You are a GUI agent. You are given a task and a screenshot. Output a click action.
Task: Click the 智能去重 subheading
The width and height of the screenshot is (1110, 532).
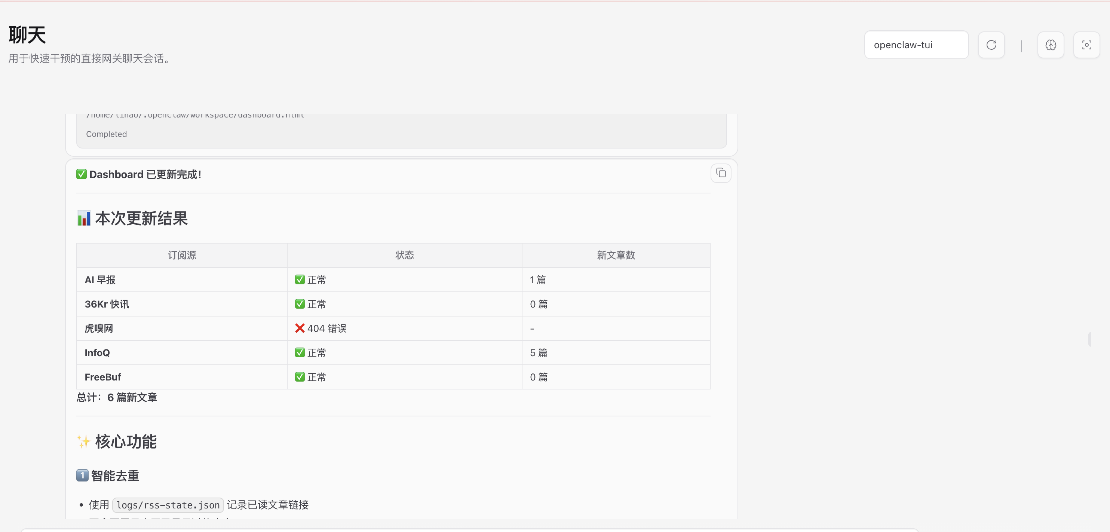point(108,476)
